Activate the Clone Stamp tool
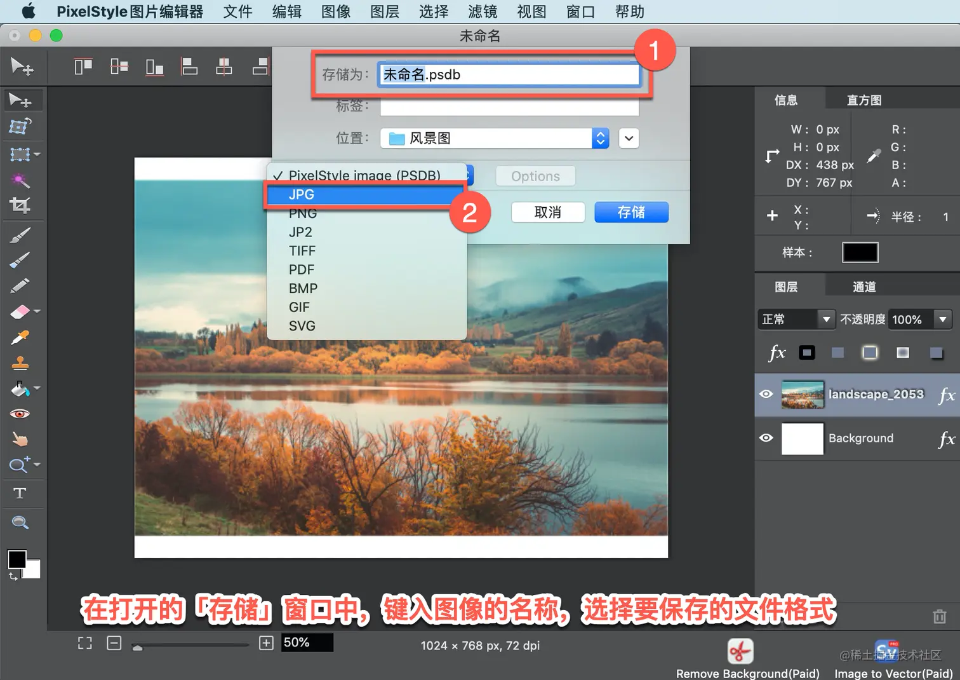Image resolution: width=960 pixels, height=680 pixels. [x=20, y=363]
